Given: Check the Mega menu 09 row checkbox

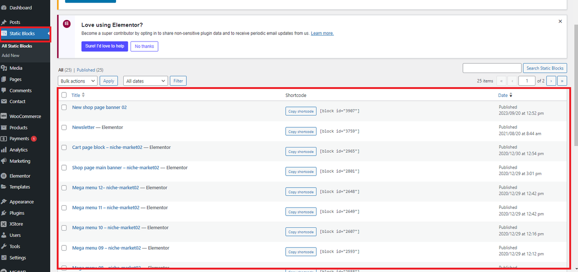Looking at the screenshot, I should (64, 248).
